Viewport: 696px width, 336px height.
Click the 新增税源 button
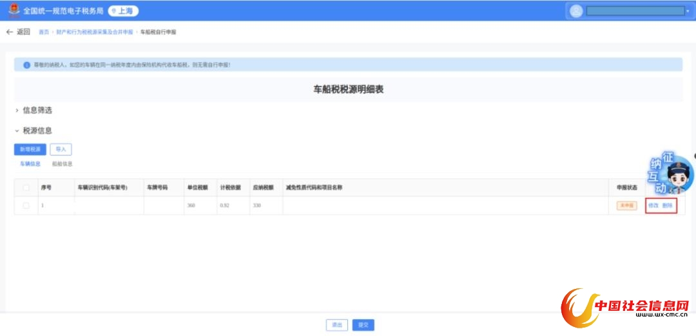30,150
